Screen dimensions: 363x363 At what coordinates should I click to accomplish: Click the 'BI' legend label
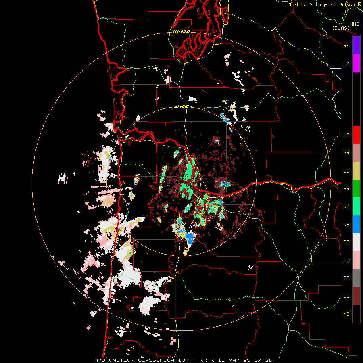346,296
